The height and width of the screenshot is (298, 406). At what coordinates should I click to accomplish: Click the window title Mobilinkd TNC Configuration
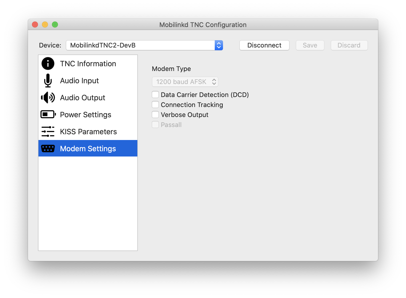(x=203, y=25)
